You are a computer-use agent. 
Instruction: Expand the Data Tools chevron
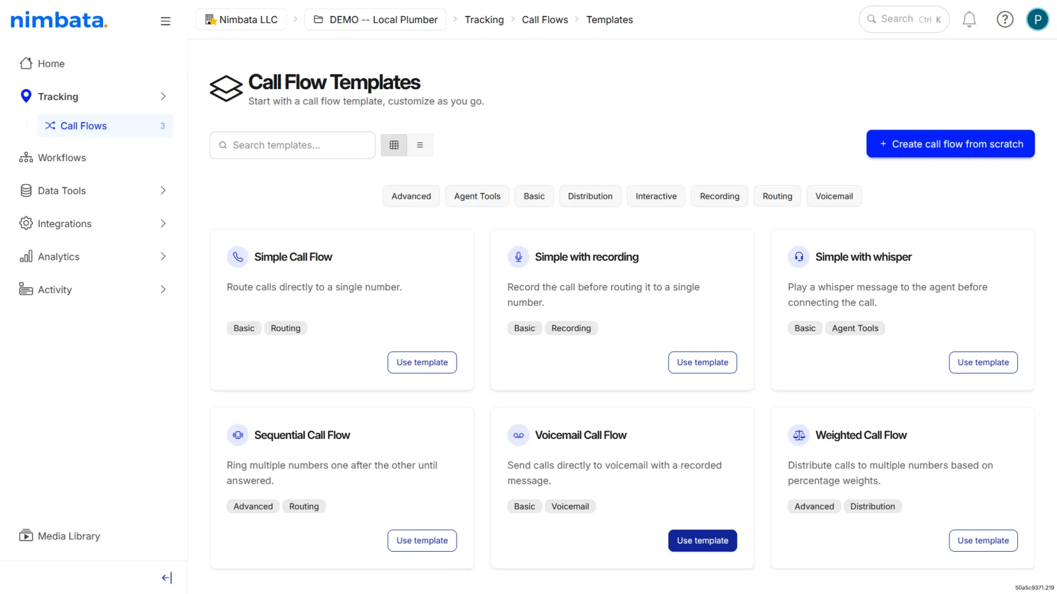163,191
